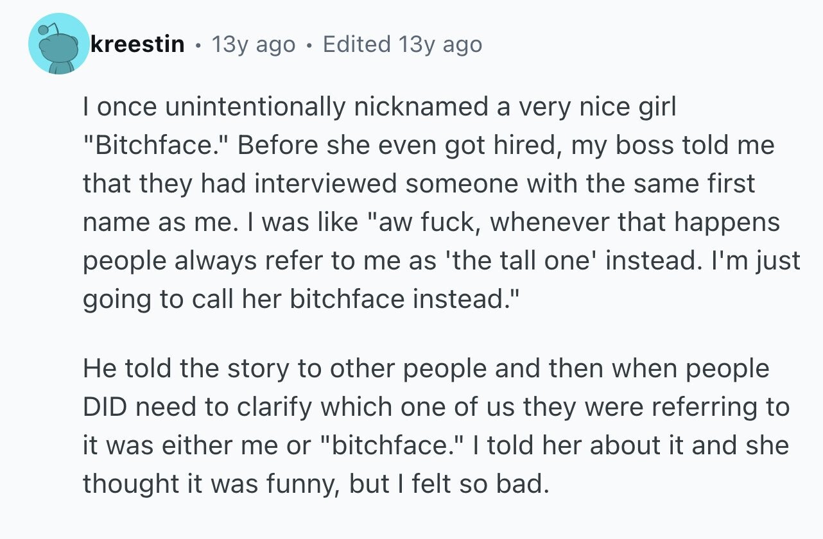Click the kreestin Snoo avatar icon
Screen dimensions: 823x539
(58, 44)
